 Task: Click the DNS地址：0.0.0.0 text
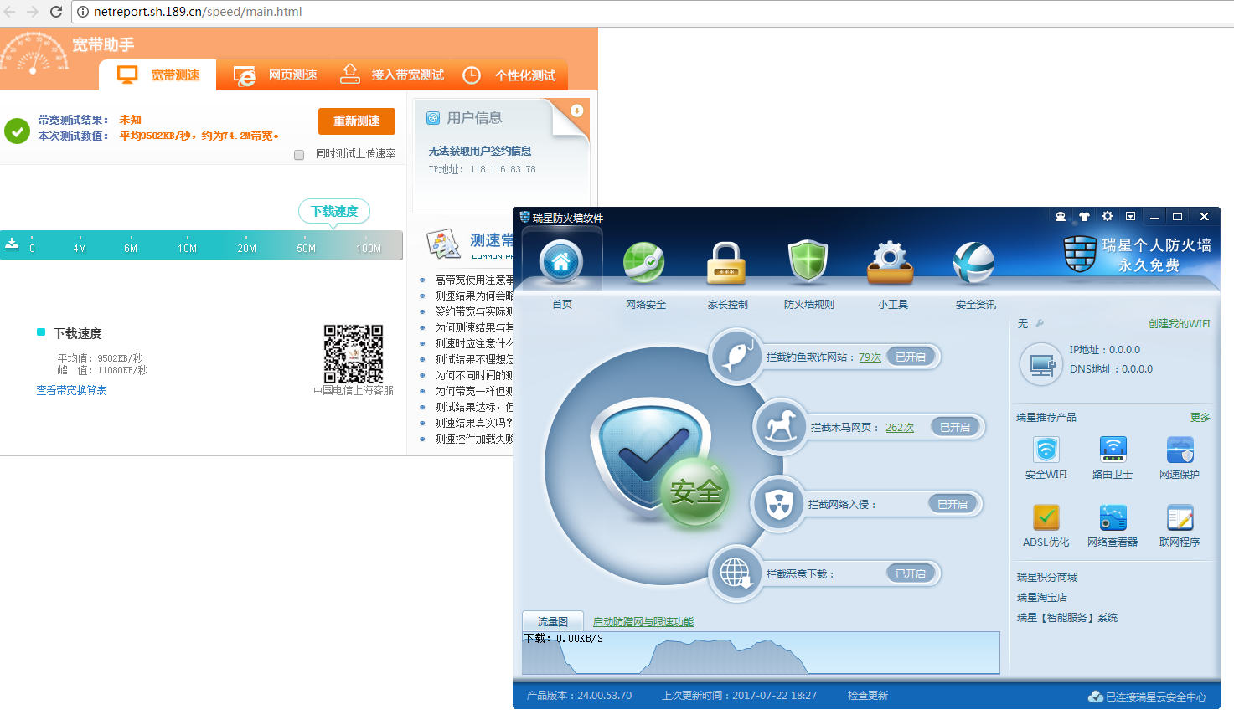point(1111,368)
